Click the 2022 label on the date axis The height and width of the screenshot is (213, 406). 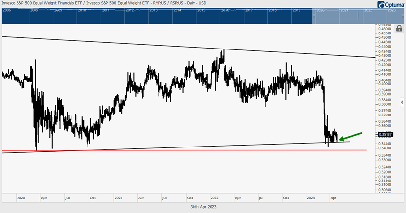pos(214,198)
